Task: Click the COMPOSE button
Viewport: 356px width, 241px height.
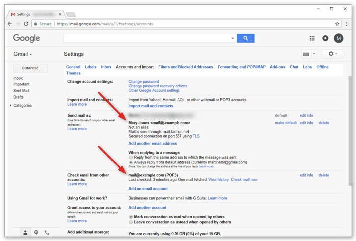Action: pos(30,68)
